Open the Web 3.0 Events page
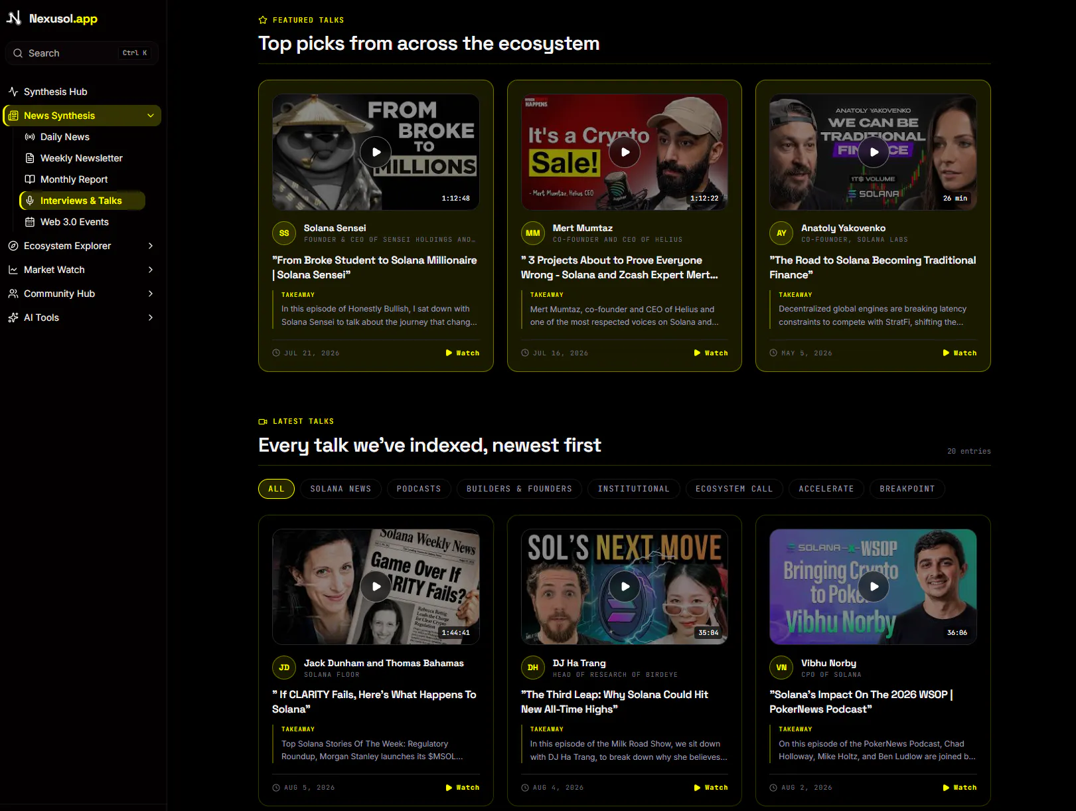 coord(82,222)
